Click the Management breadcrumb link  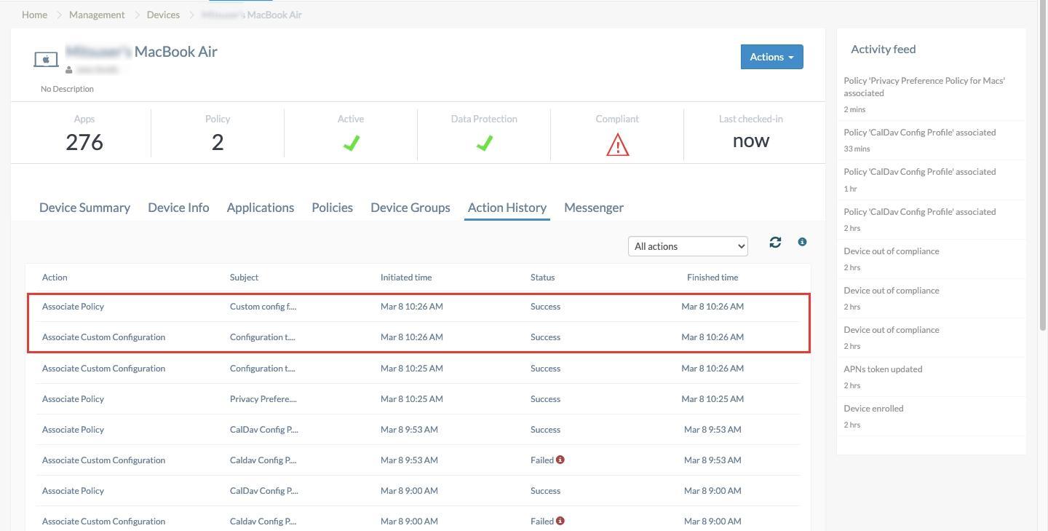[x=97, y=15]
